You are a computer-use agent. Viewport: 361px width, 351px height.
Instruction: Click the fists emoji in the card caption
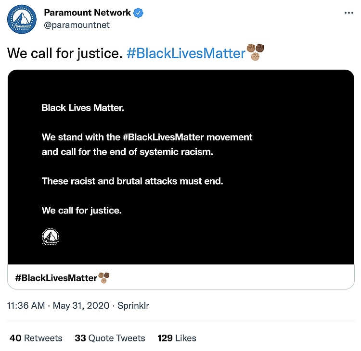pos(104,277)
